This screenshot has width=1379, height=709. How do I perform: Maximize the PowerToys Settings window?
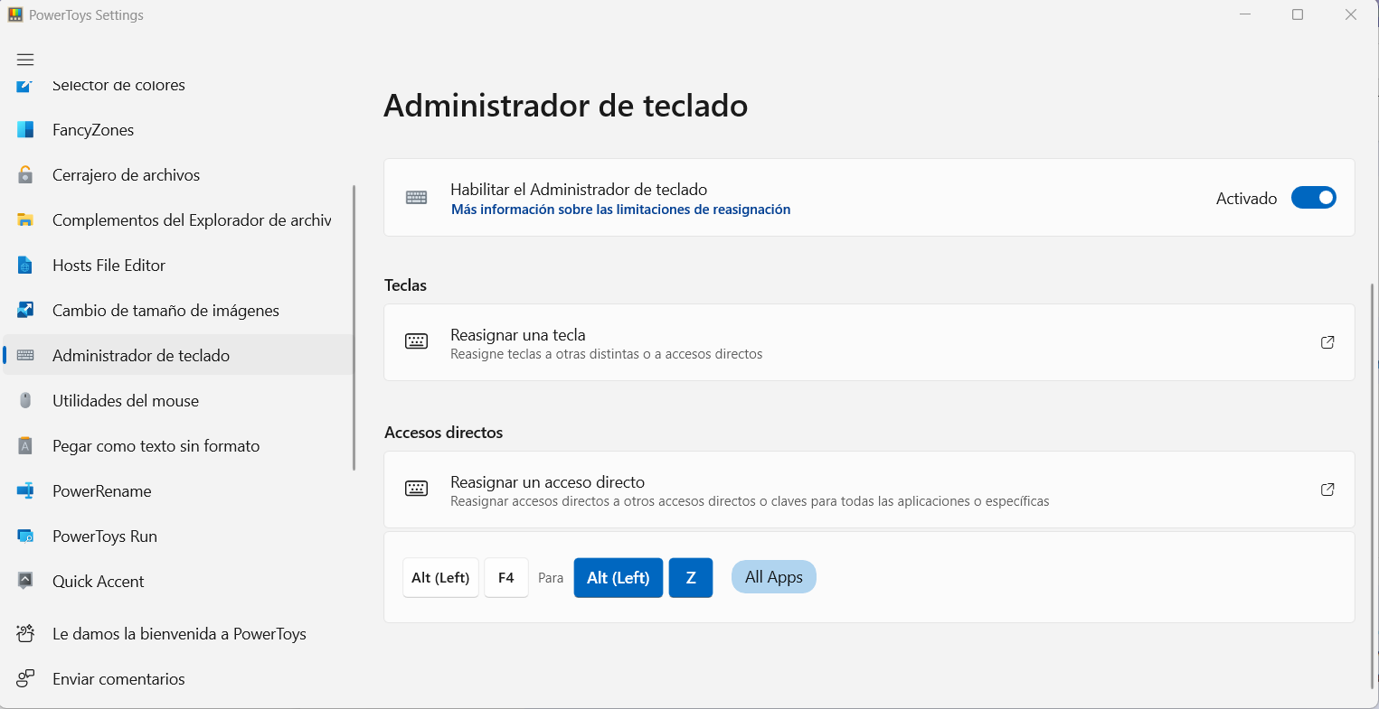coord(1298,14)
